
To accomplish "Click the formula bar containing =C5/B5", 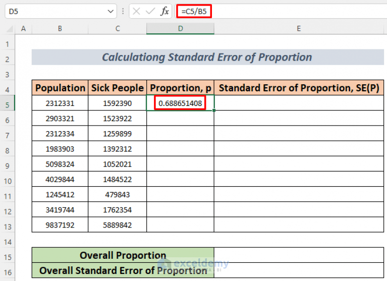I will [281, 11].
